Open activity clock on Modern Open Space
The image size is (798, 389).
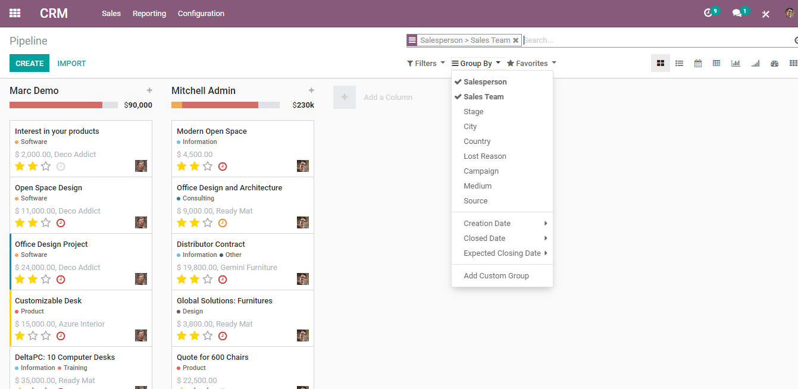pos(223,167)
